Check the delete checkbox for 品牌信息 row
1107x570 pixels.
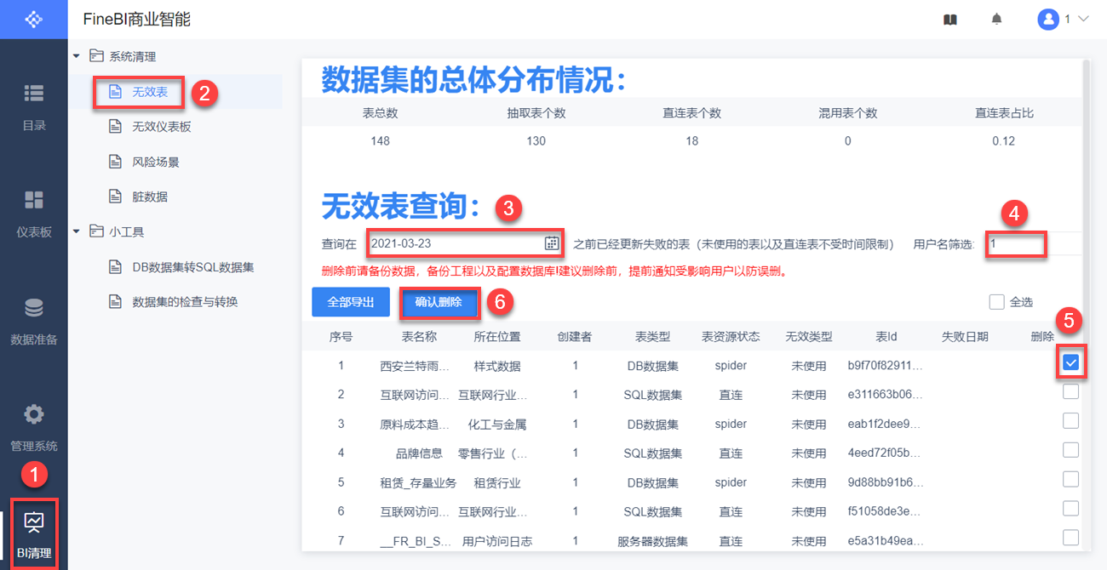[x=1071, y=450]
